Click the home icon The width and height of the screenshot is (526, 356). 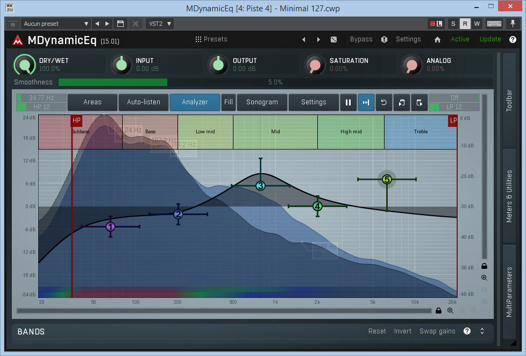(437, 40)
